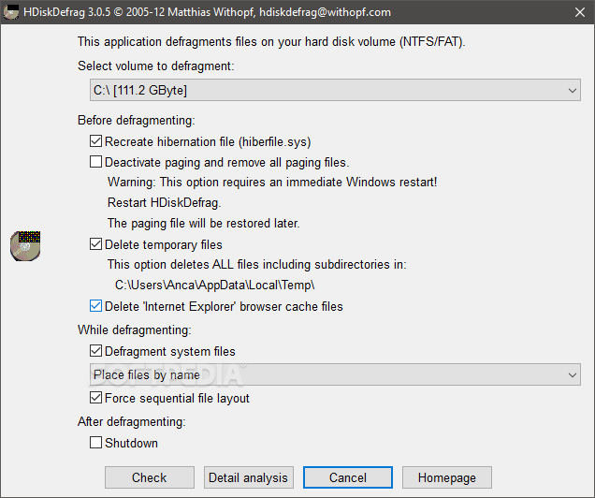Viewport: 595px width, 498px height.
Task: Click the Windows restart warning text
Action: click(x=272, y=183)
